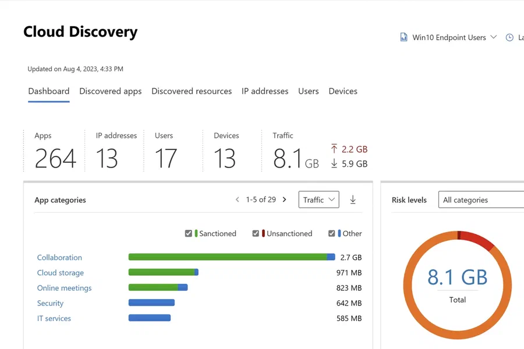Uncheck the Sanctioned legend checkbox

[189, 233]
